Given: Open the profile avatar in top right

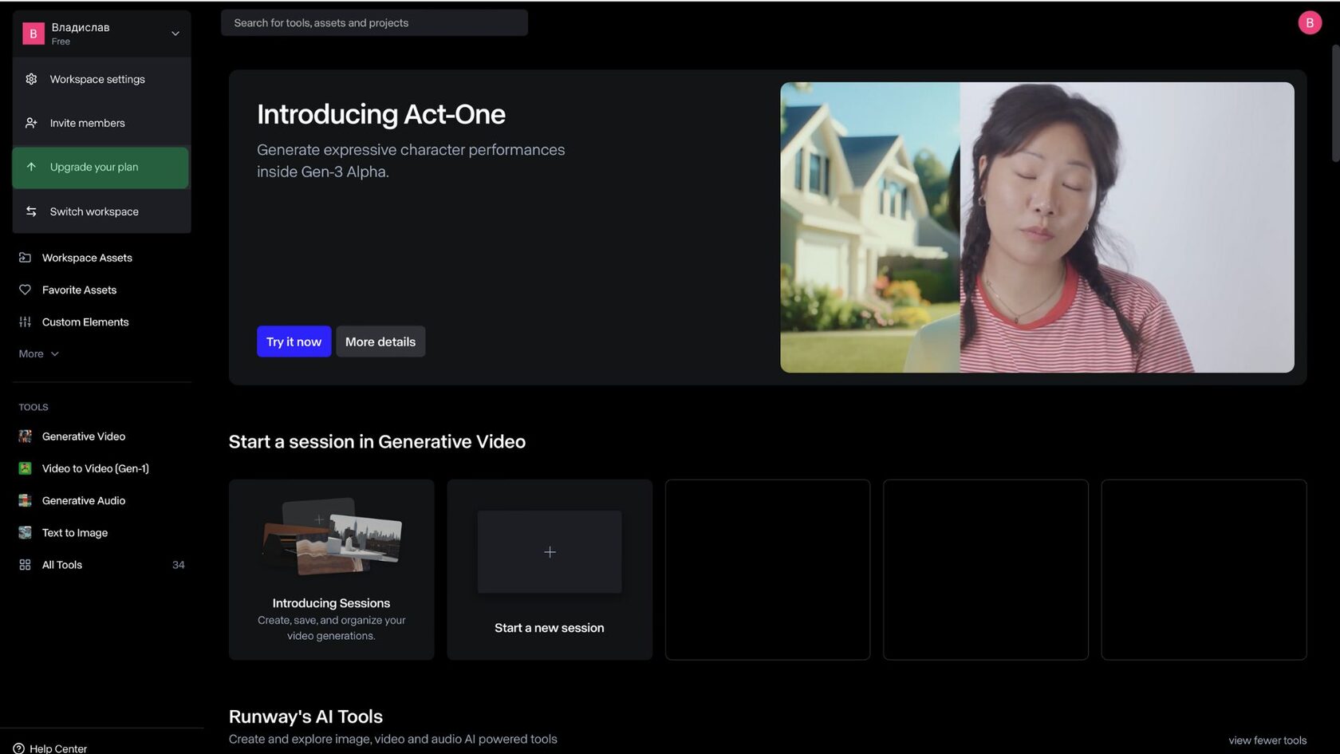Looking at the screenshot, I should click(1310, 23).
